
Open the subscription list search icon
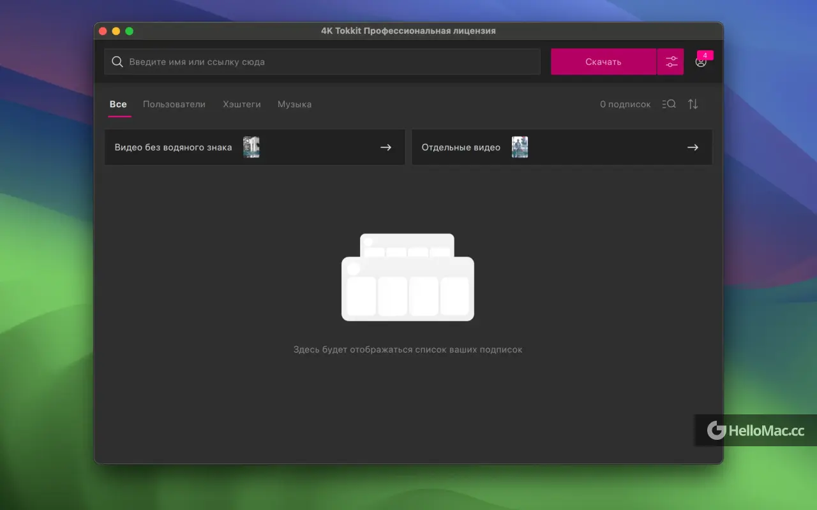click(x=669, y=104)
